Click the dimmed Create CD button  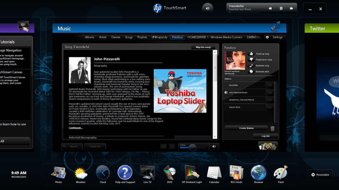pyautogui.click(x=95, y=146)
